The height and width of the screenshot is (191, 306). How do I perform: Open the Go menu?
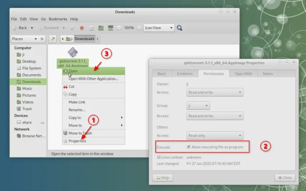(x=43, y=19)
